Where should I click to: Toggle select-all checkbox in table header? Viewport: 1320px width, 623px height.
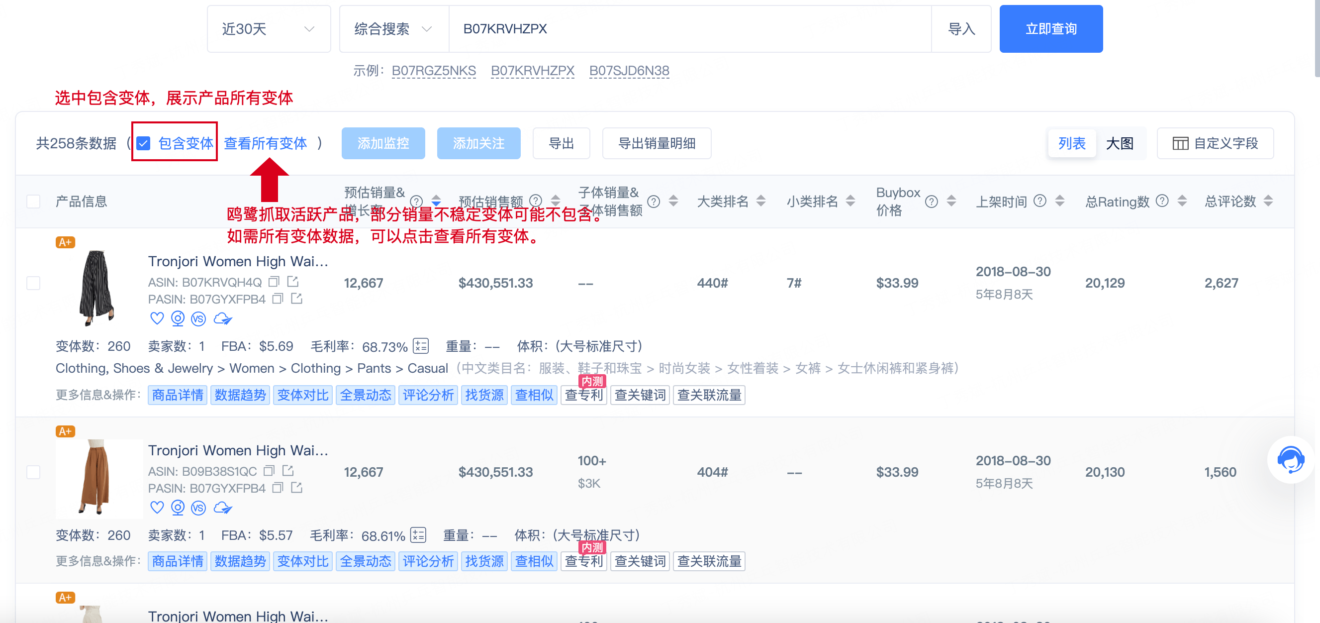[33, 202]
